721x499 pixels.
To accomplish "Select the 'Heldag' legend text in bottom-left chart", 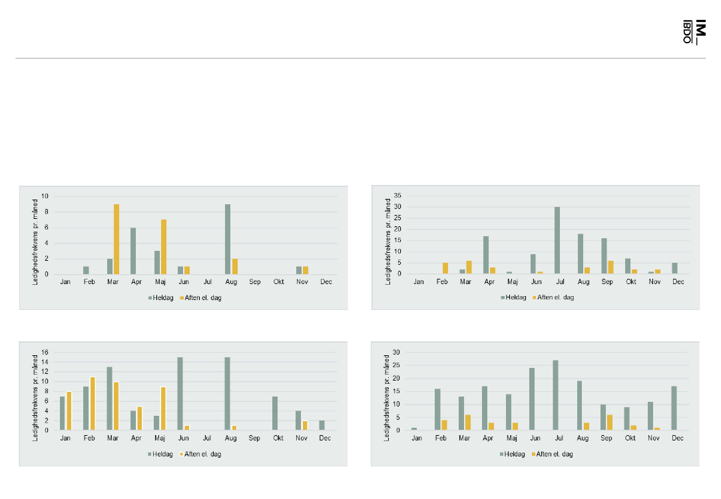I will click(163, 454).
